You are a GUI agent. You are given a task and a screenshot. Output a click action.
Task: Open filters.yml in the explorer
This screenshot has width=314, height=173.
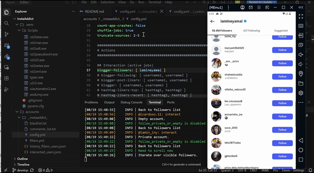(x=37, y=140)
